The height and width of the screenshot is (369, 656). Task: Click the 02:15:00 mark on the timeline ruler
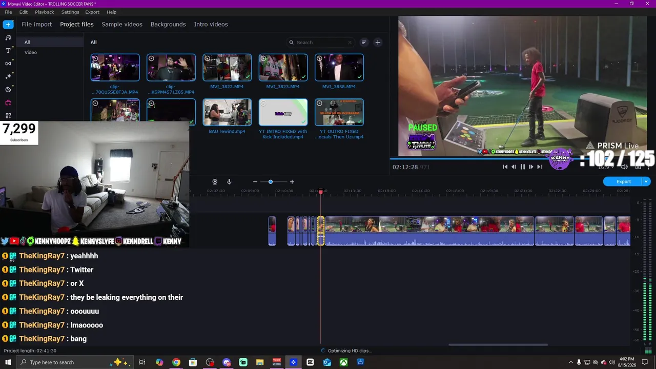[x=386, y=191]
